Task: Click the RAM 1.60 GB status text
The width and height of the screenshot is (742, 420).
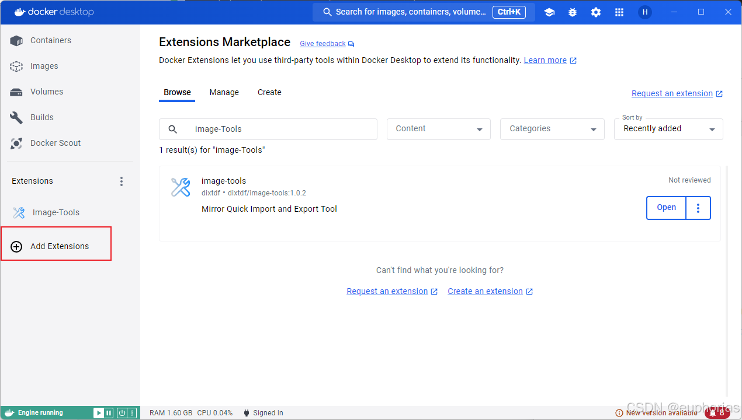Action: (171, 413)
